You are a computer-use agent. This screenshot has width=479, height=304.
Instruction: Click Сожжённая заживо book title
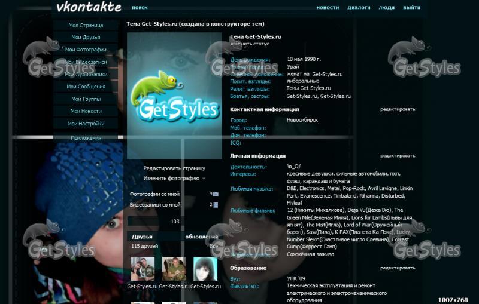tap(310, 254)
